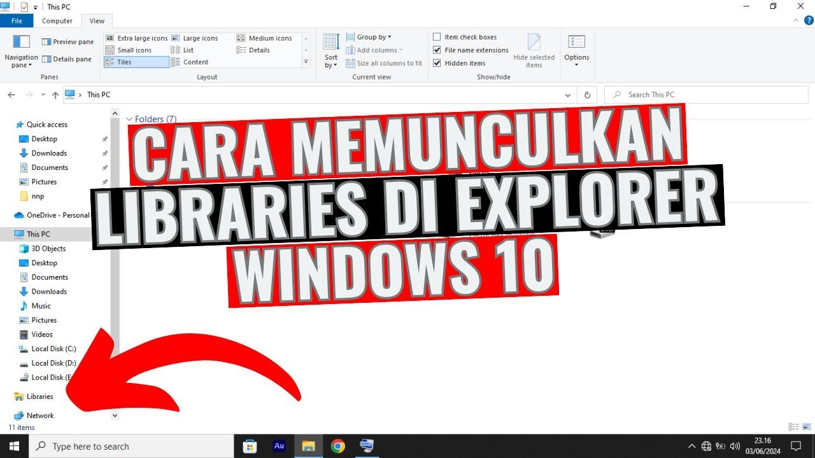The height and width of the screenshot is (458, 815).
Task: Open OneDrive - Personal in sidebar
Action: (57, 215)
